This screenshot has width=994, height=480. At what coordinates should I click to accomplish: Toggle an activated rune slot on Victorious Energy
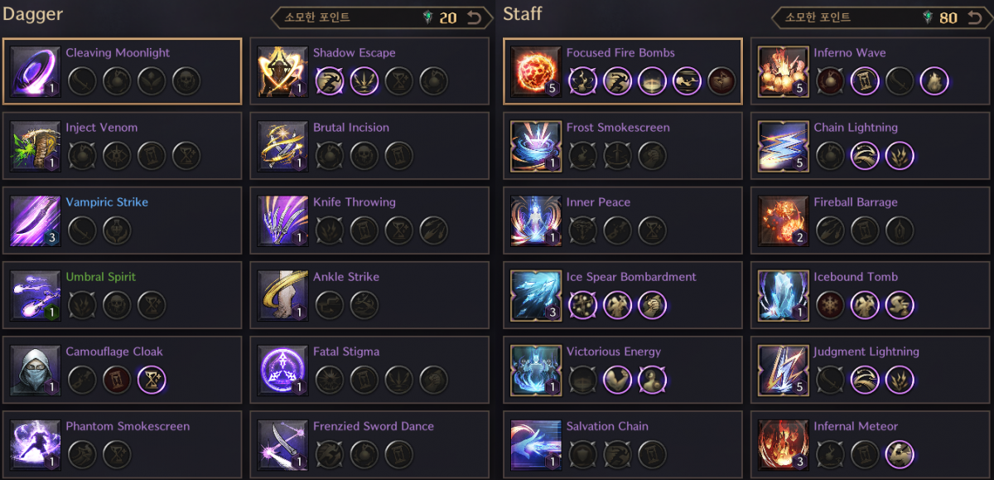coord(615,380)
